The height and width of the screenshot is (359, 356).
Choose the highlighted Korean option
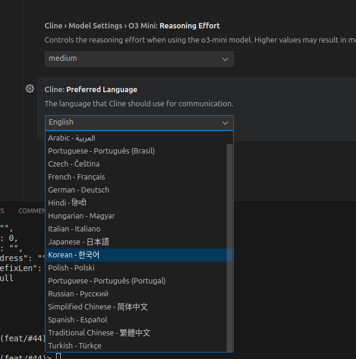[74, 255]
